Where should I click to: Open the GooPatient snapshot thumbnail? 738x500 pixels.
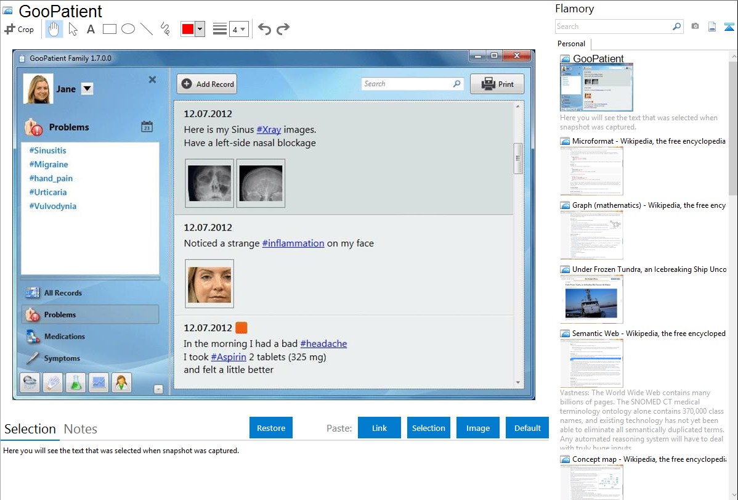point(596,88)
